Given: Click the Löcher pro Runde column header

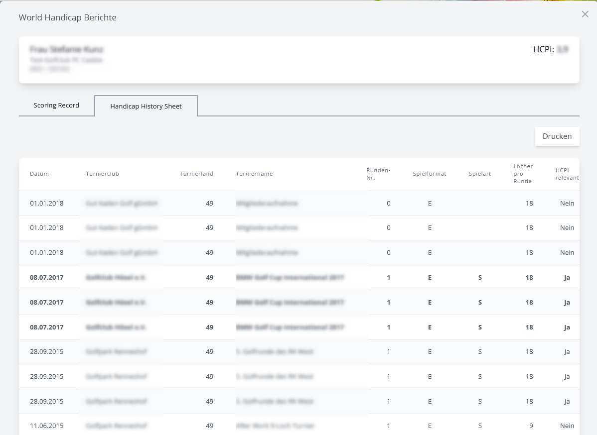Looking at the screenshot, I should click(523, 174).
